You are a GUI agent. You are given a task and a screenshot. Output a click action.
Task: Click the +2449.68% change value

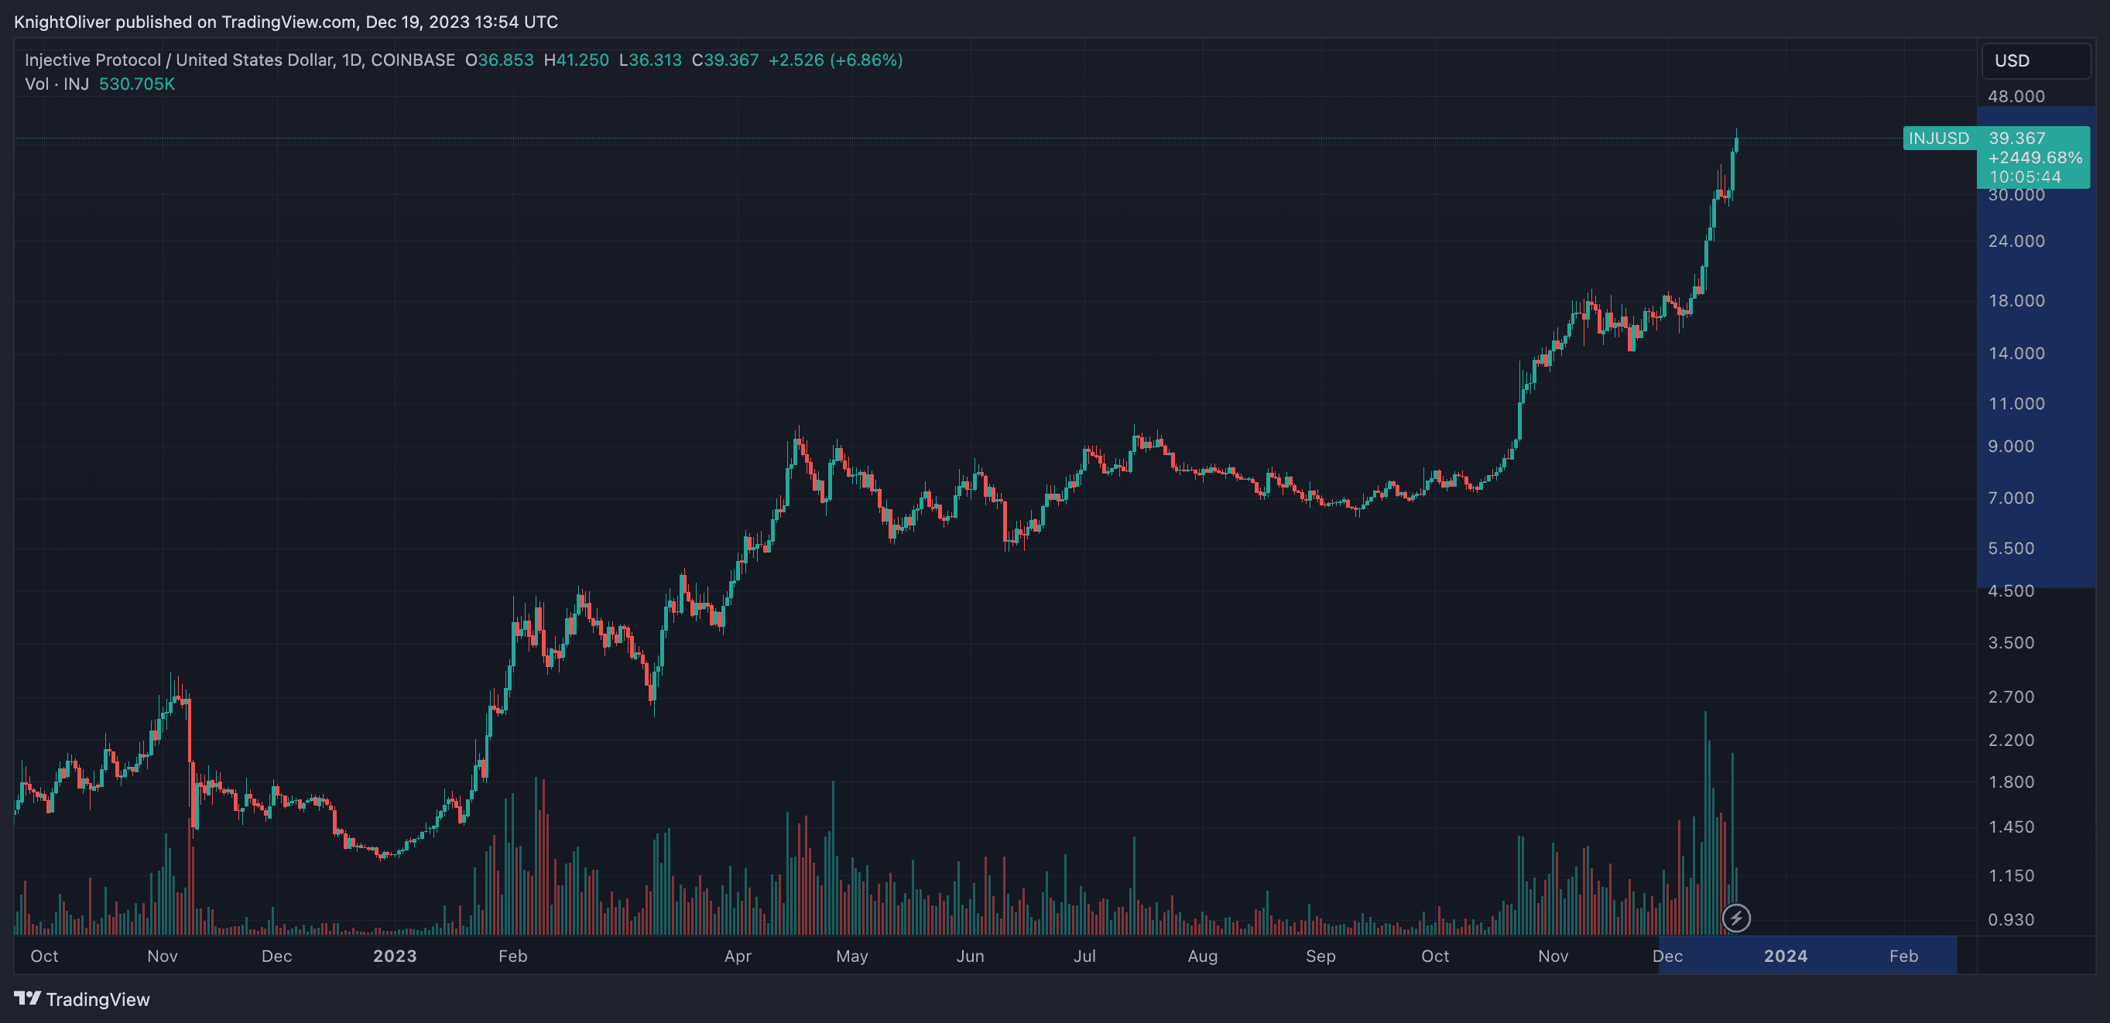(x=2035, y=157)
